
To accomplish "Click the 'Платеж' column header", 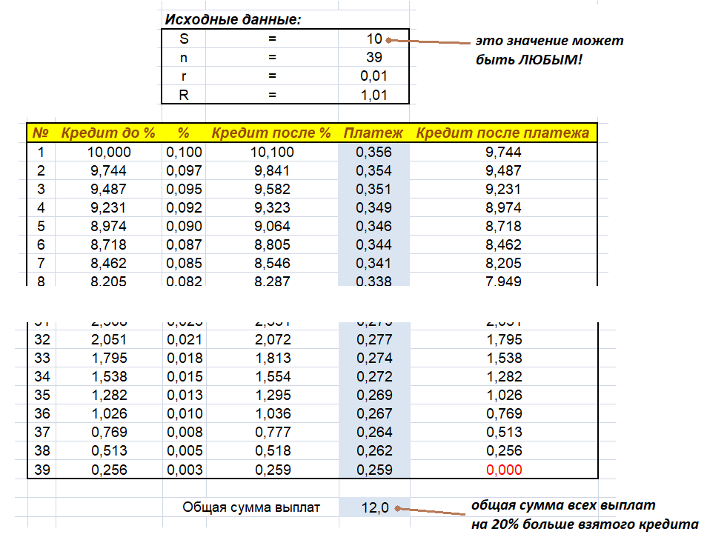I will click(x=374, y=133).
